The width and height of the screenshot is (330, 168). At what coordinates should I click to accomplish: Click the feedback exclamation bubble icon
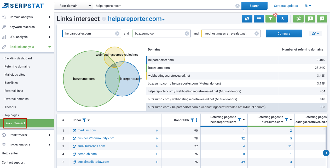click(310, 19)
